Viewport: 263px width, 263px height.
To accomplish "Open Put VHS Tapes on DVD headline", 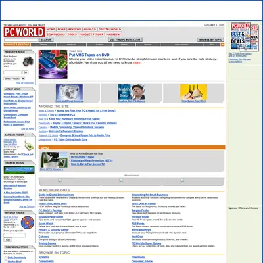I will 89,55.
